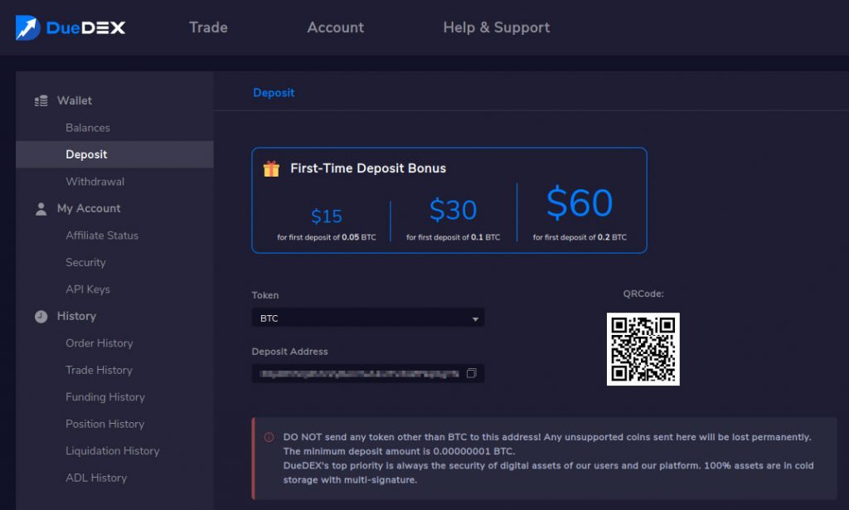849x510 pixels.
Task: View Liquidation History
Action: pyautogui.click(x=113, y=451)
